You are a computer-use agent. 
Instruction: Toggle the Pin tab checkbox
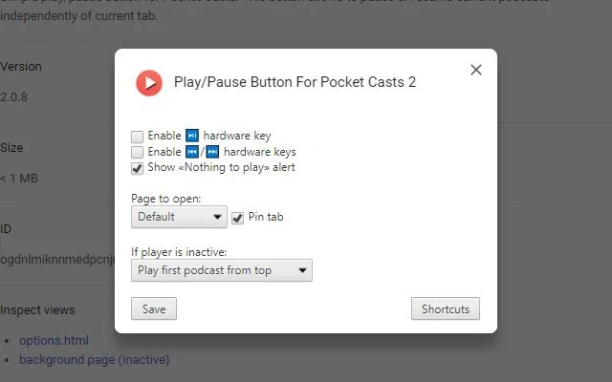point(238,218)
